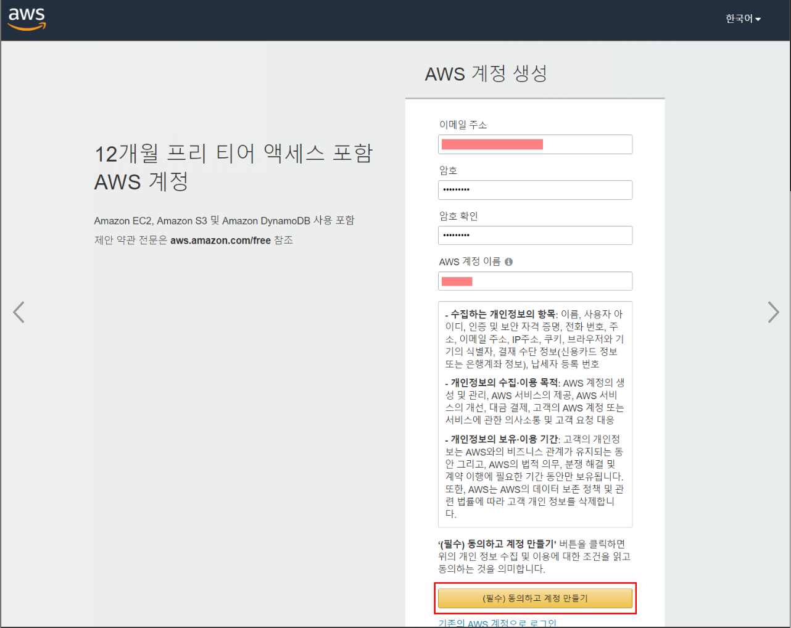Go to next slide with right arrow
The width and height of the screenshot is (791, 628).
773,312
